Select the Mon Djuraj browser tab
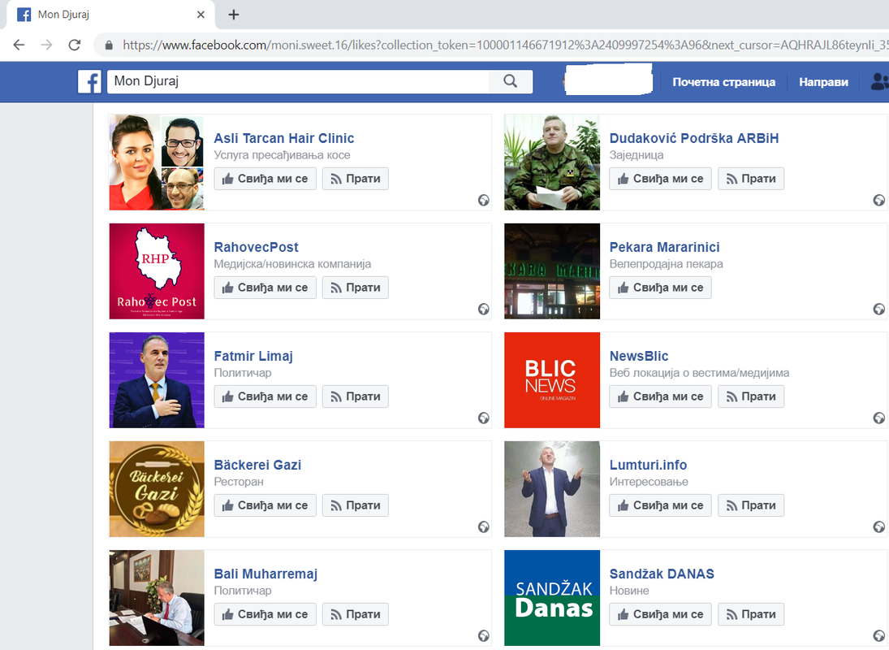Image resolution: width=889 pixels, height=650 pixels. pos(110,15)
